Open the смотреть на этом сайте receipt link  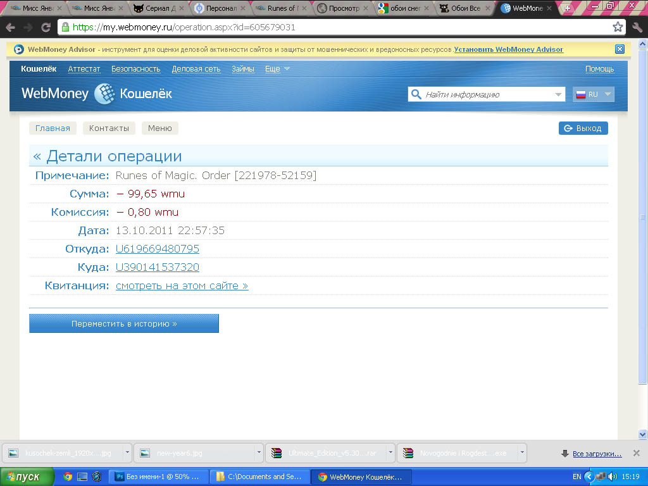click(182, 285)
